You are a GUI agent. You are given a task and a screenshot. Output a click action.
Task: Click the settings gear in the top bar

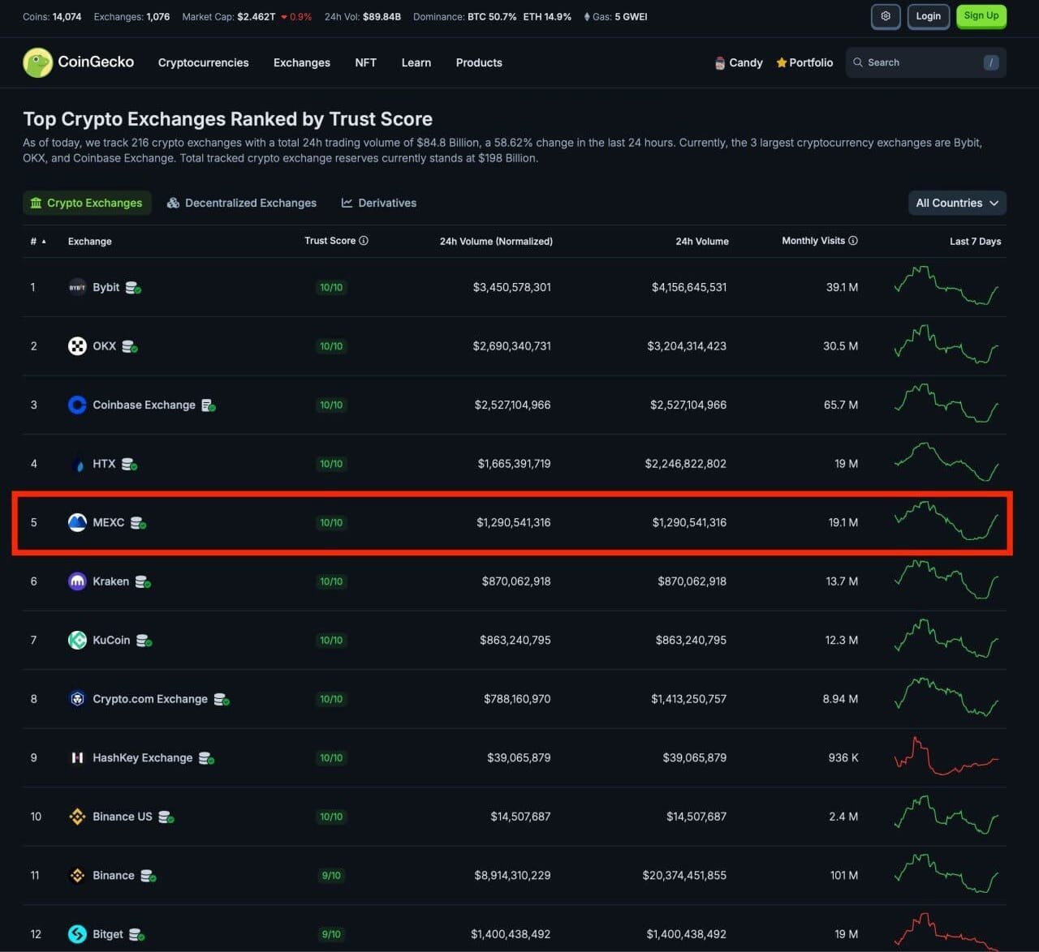(x=886, y=16)
